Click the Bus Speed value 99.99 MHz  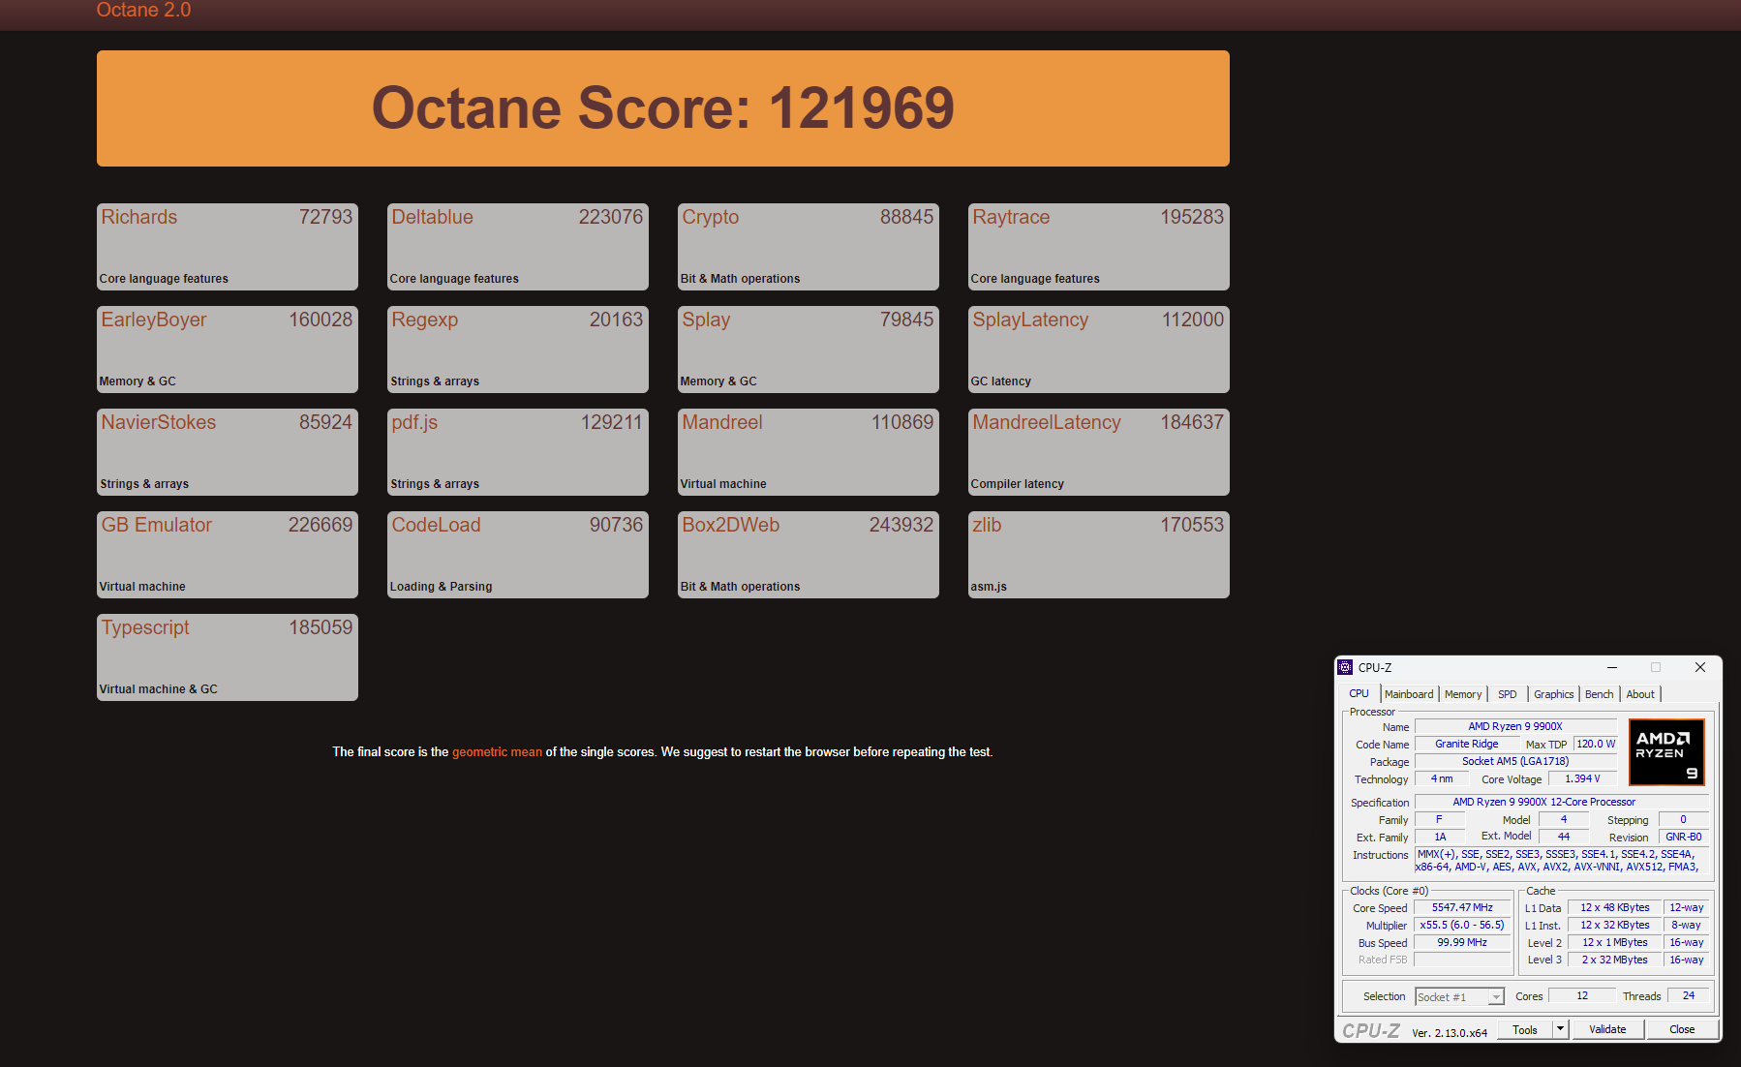click(x=1462, y=942)
